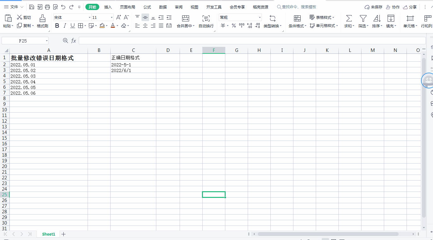Screen dimensions: 433x240
Task: Toggle middle vertical alignment
Action: pos(145,17)
